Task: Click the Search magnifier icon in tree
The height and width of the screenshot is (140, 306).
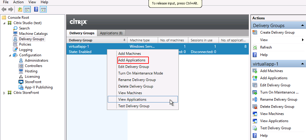Action: click(x=15, y=28)
